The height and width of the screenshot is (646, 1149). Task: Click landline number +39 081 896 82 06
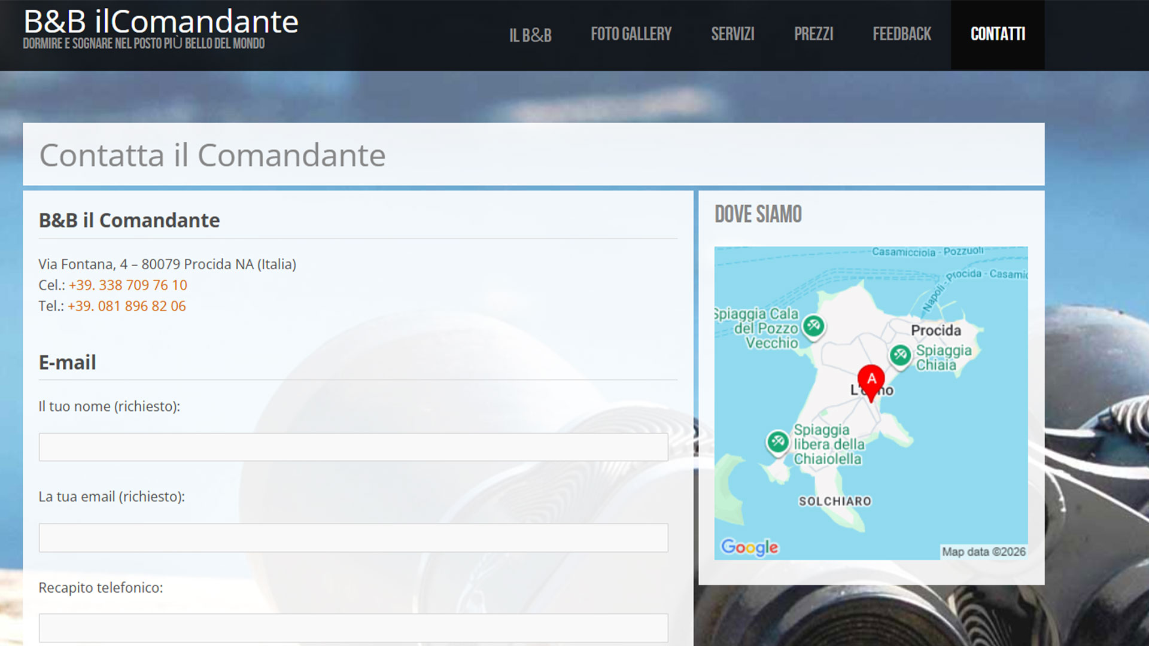pyautogui.click(x=127, y=306)
